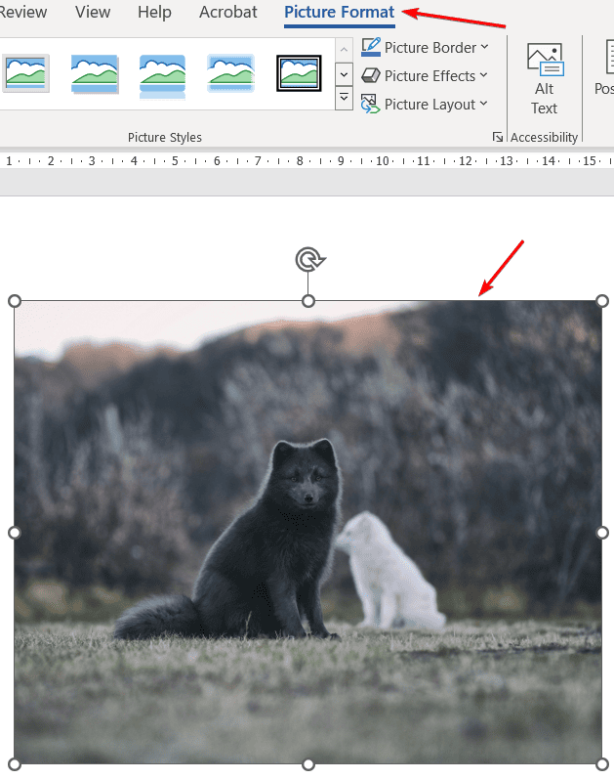The height and width of the screenshot is (779, 614).
Task: Expand the full Picture Styles gallery
Action: click(x=344, y=98)
